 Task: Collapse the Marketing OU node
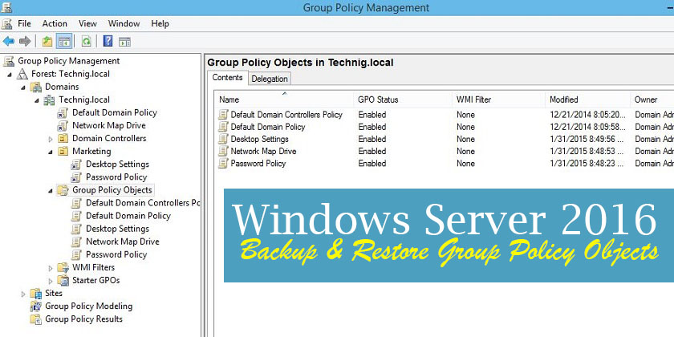coord(51,152)
